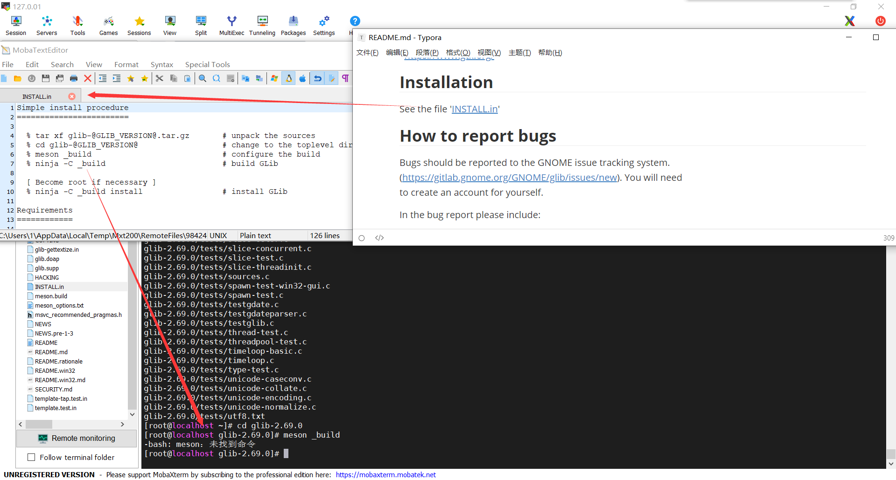Open MobaXterm Settings icon

click(x=324, y=26)
